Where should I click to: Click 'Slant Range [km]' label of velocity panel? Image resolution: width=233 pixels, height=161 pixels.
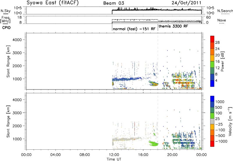point(8,121)
